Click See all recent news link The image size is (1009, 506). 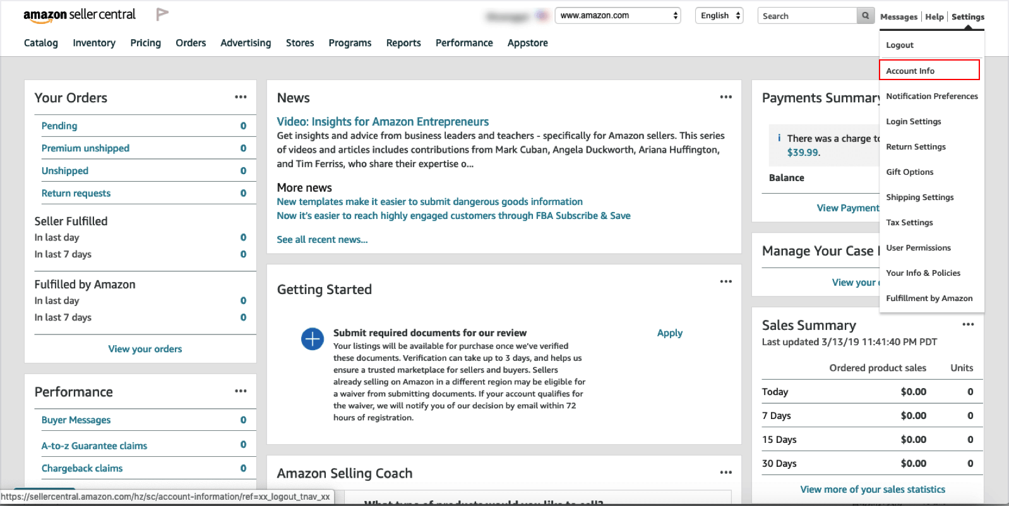(x=322, y=240)
